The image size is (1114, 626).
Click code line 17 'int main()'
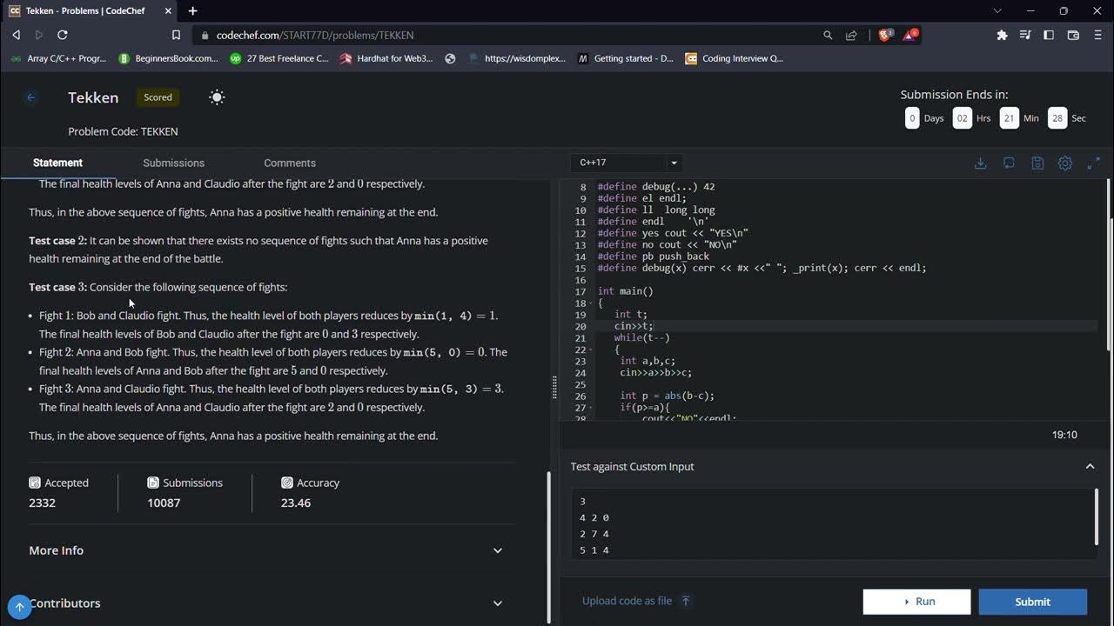click(625, 291)
